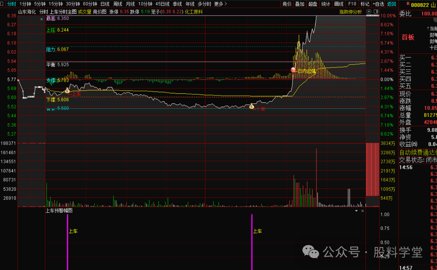
Task: Open the 上车预警幅图 dropdown arrow
Action: pos(356,211)
